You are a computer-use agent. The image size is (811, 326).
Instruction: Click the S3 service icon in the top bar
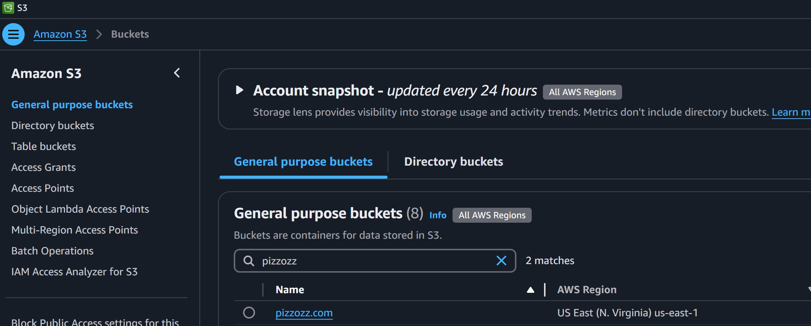click(8, 8)
